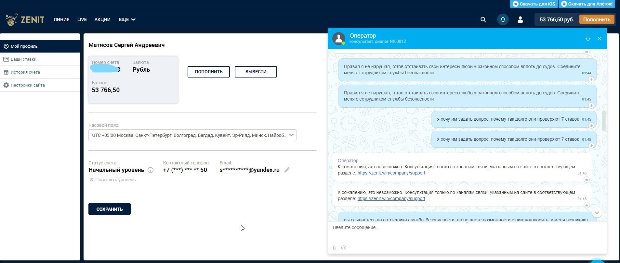This screenshot has height=263, width=620.
Task: Click the search magnifier icon in header
Action: [x=483, y=20]
